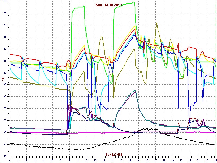
Task: Click hour 20 on the time axis
Action: (x=181, y=160)
